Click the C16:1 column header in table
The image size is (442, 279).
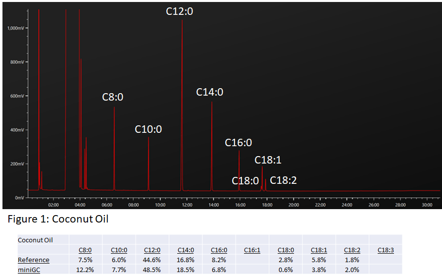252,250
